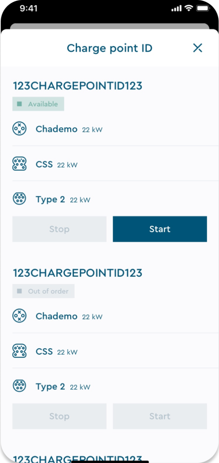Click the grey Out of order status badge
The image size is (219, 463).
[x=43, y=291]
